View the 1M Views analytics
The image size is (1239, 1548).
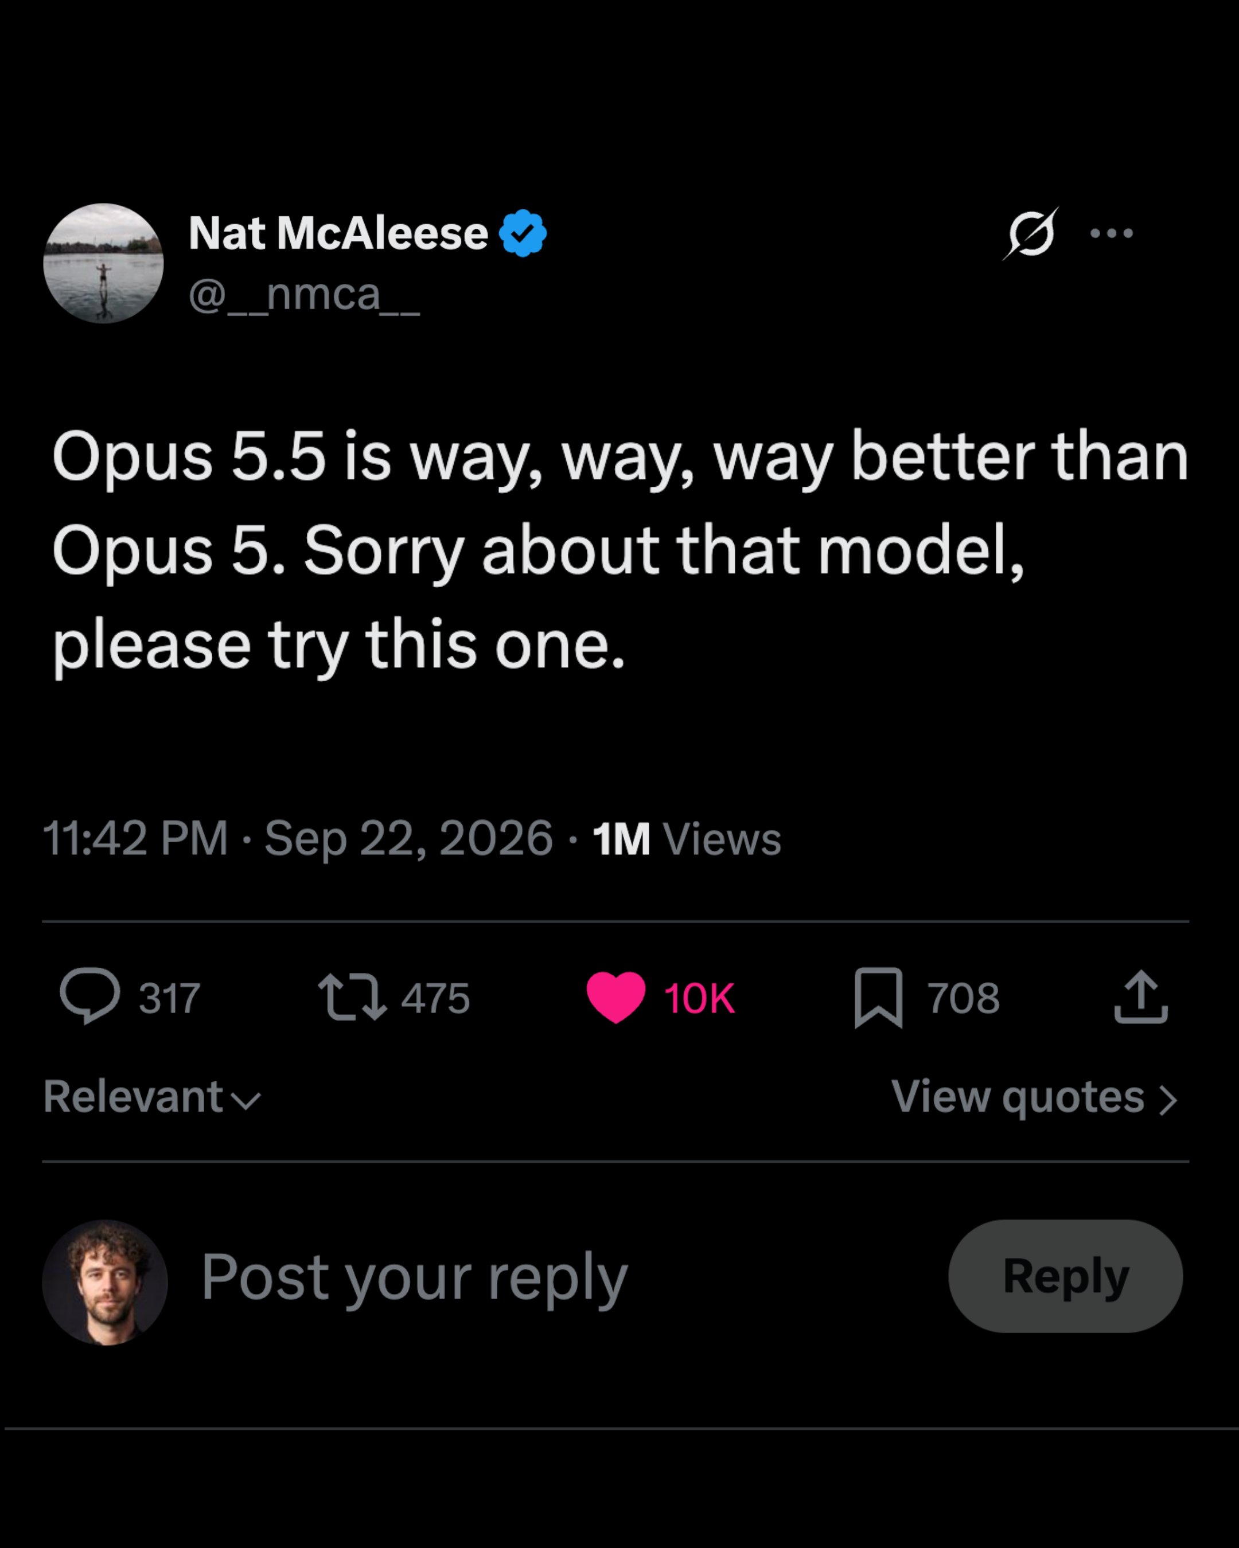click(x=687, y=839)
